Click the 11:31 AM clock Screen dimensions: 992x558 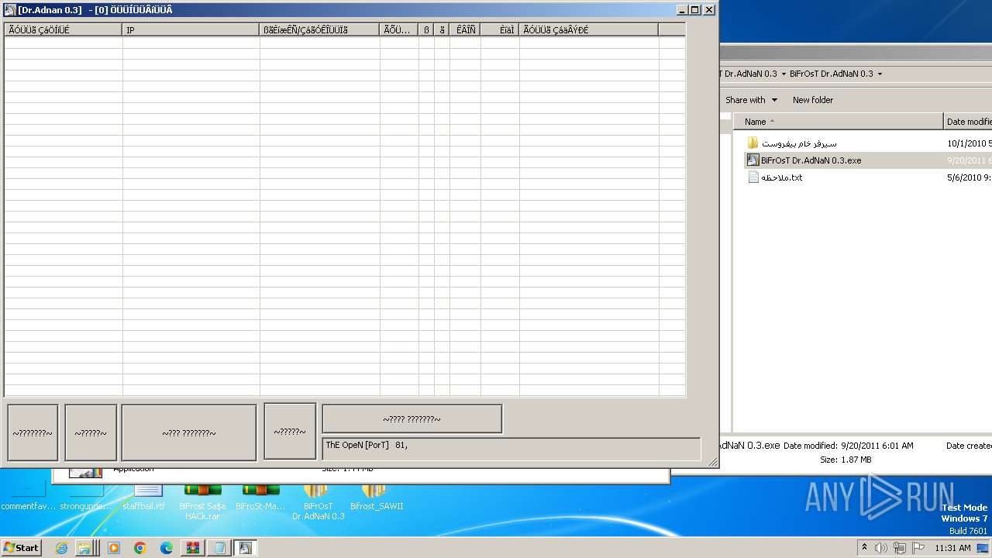pos(952,548)
